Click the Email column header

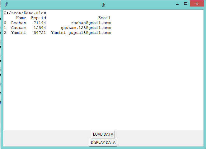pos(105,18)
